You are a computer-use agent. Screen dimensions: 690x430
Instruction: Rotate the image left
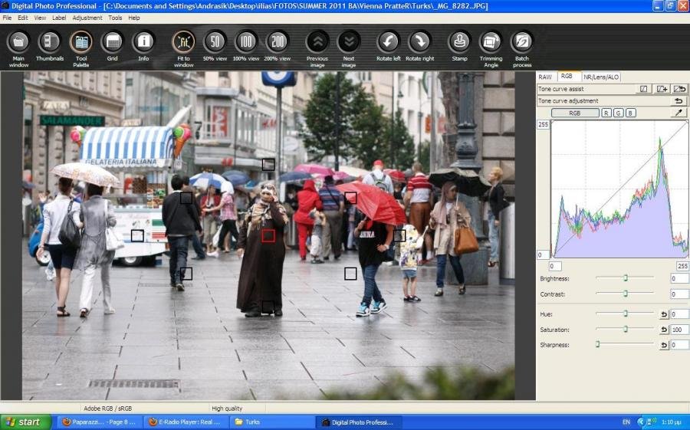click(389, 43)
